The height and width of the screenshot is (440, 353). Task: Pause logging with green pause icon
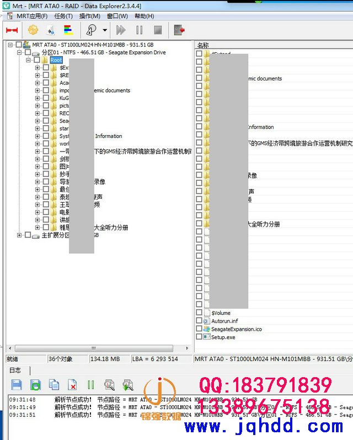[x=90, y=385]
